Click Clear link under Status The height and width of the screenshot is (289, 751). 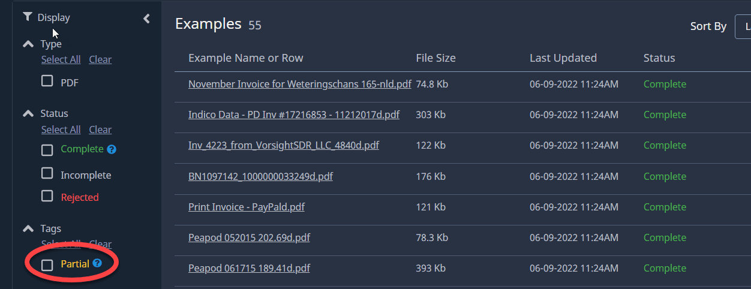pyautogui.click(x=100, y=130)
